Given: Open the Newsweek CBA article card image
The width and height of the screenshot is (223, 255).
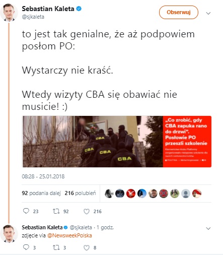Looking at the screenshot, I should [93, 142].
